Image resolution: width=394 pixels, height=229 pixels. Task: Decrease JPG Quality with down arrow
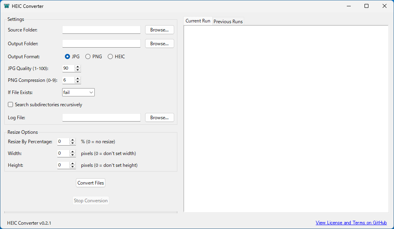pos(77,70)
